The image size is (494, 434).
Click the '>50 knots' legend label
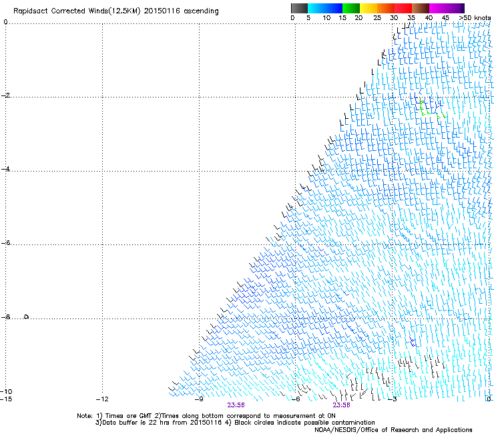pos(475,18)
